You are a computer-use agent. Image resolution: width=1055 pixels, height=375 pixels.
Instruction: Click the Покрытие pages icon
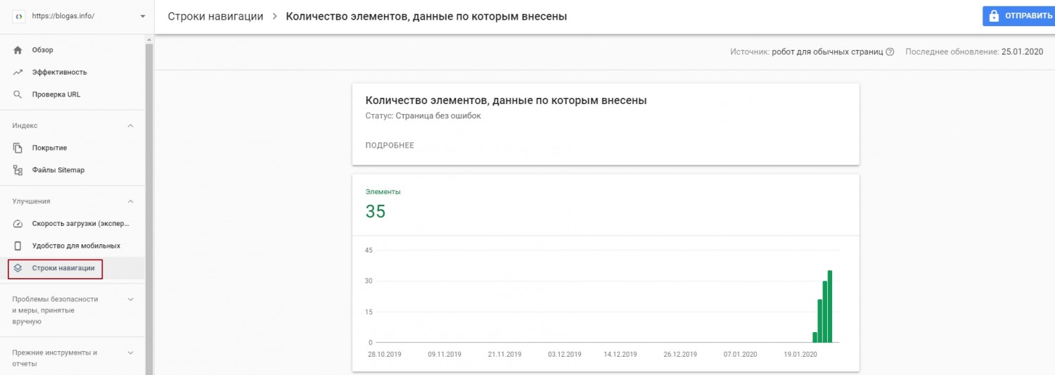point(18,148)
